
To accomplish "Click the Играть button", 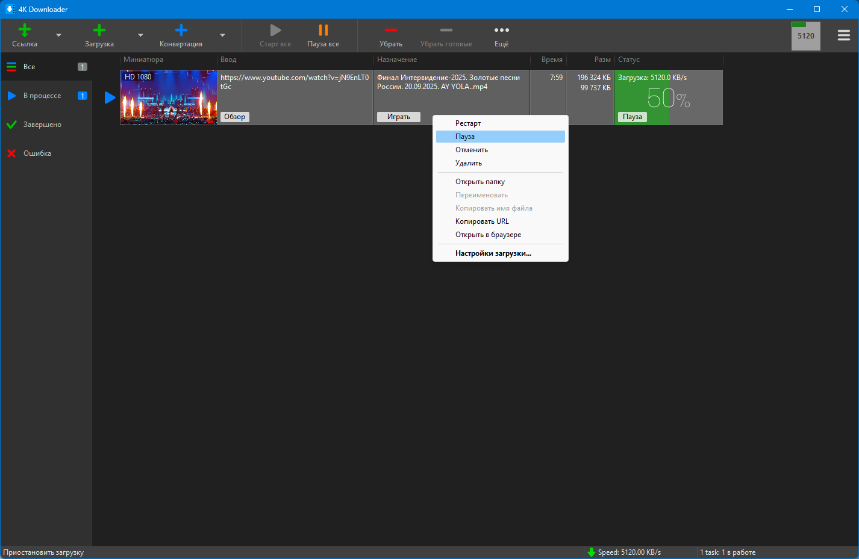I will [x=398, y=117].
